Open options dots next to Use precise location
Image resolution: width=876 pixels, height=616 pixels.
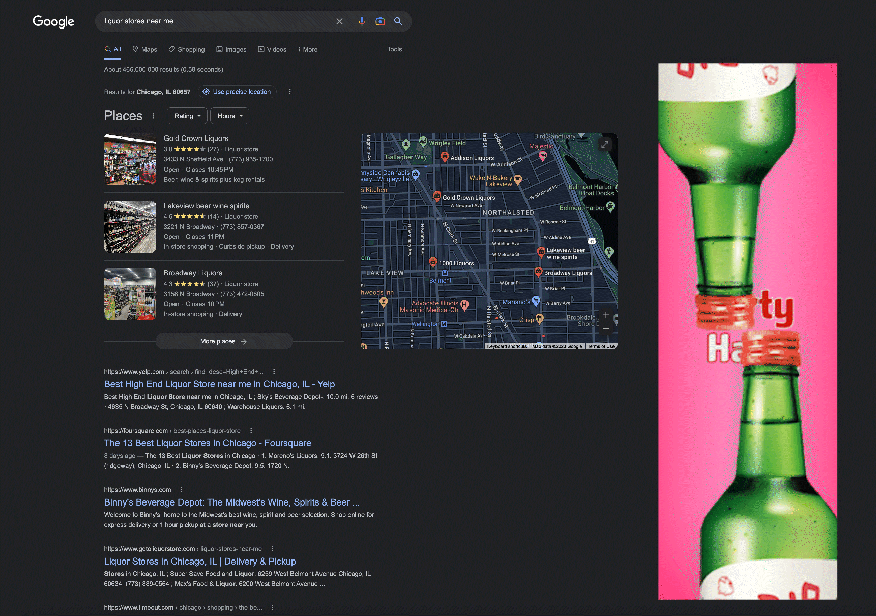click(290, 92)
